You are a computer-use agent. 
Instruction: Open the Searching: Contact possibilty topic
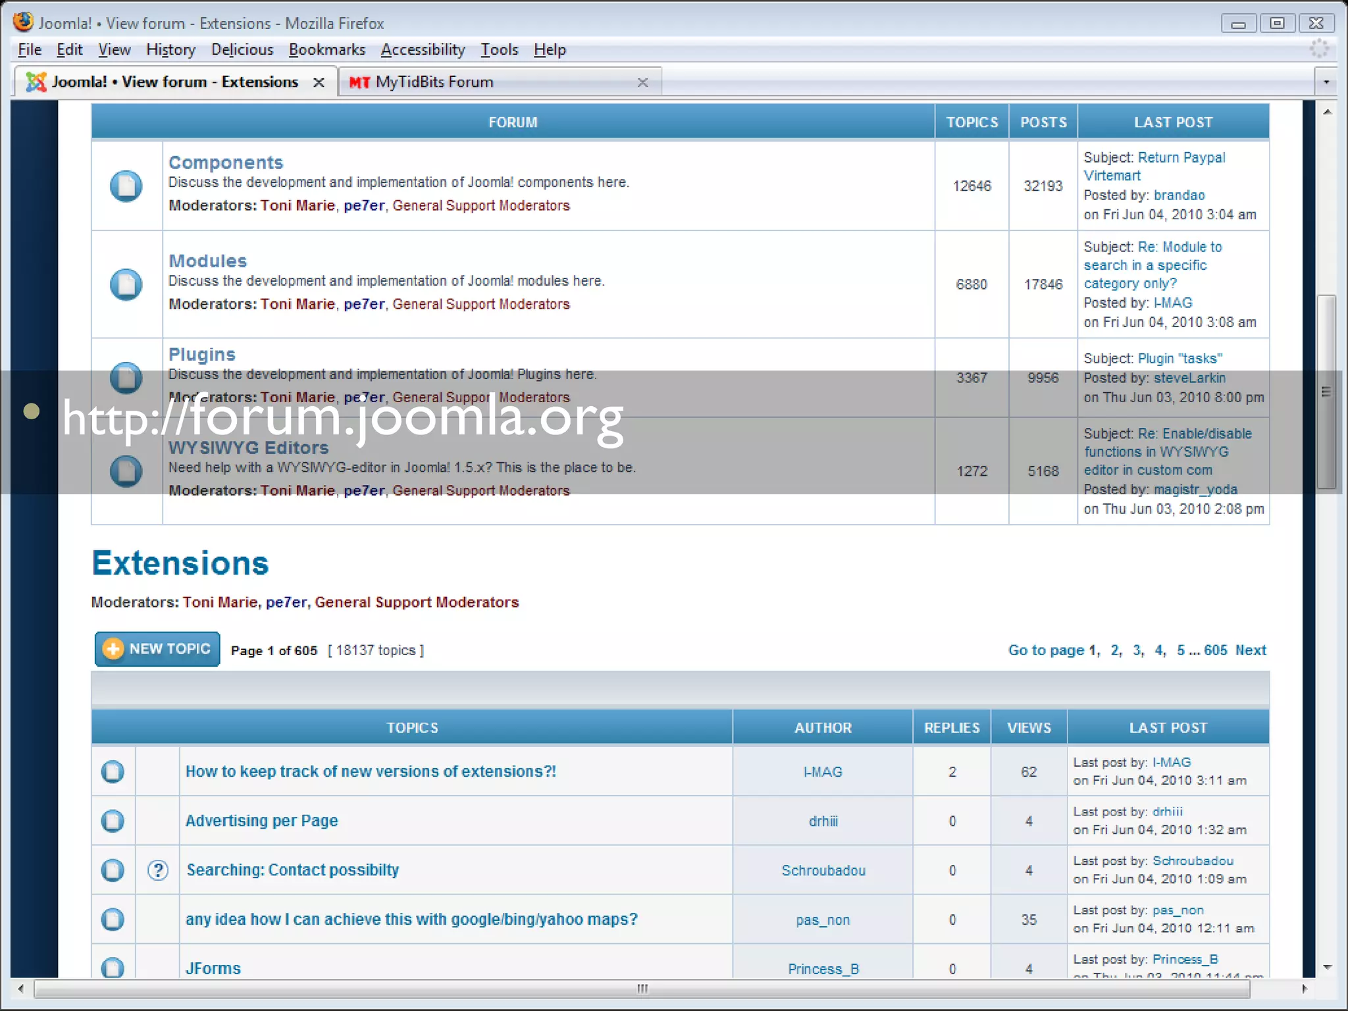(292, 870)
